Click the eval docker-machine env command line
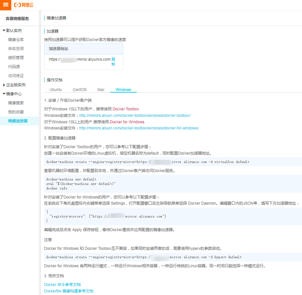Viewport: 302px width, 295px height. [81, 184]
